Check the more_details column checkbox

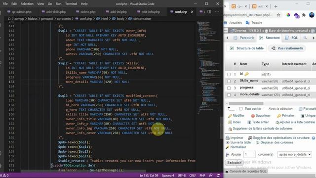[x=229, y=95]
